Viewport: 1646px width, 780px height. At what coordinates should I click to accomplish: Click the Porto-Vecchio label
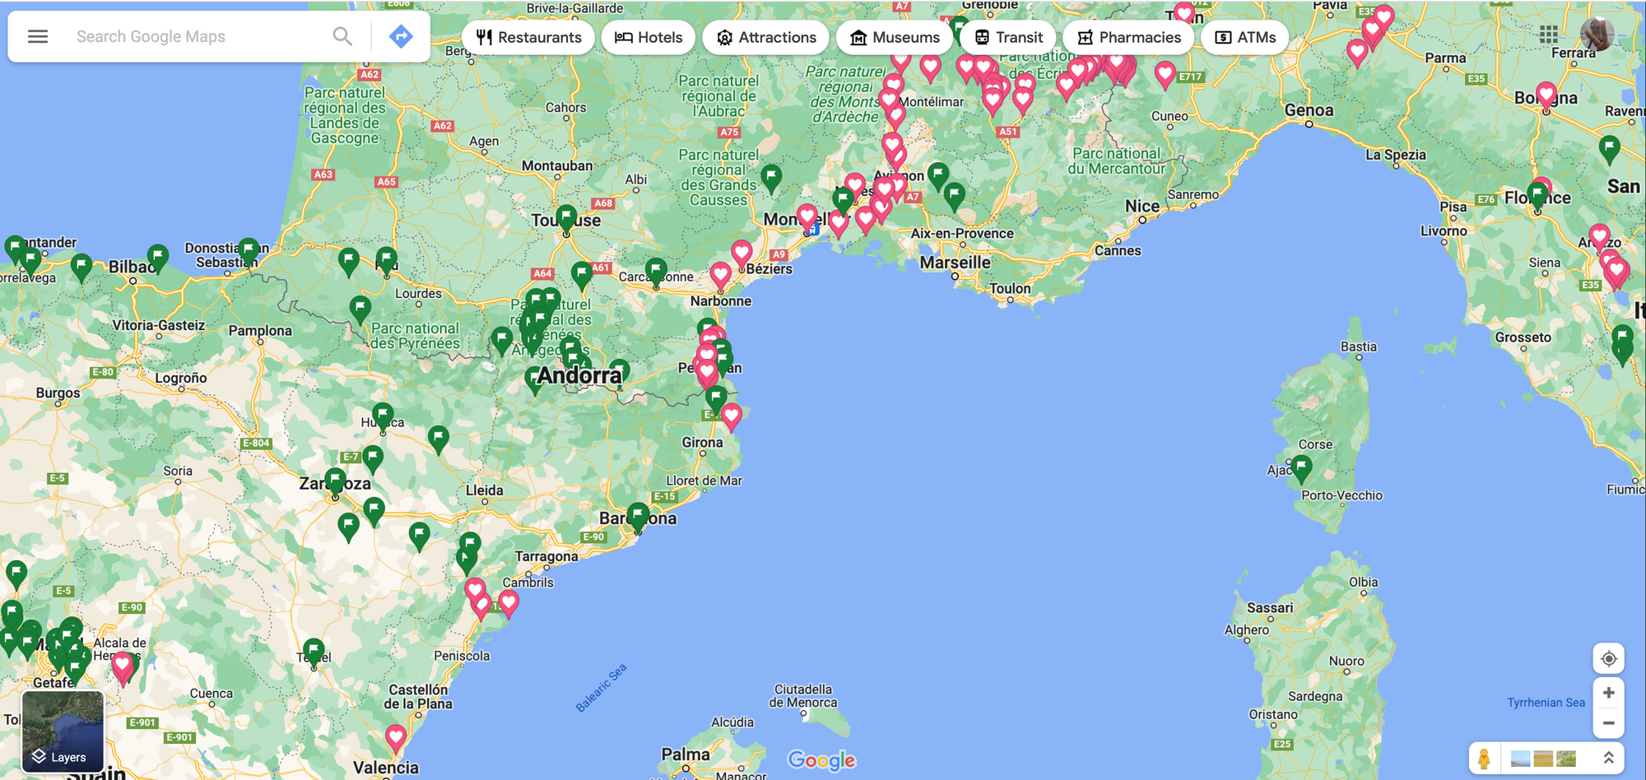[1341, 495]
